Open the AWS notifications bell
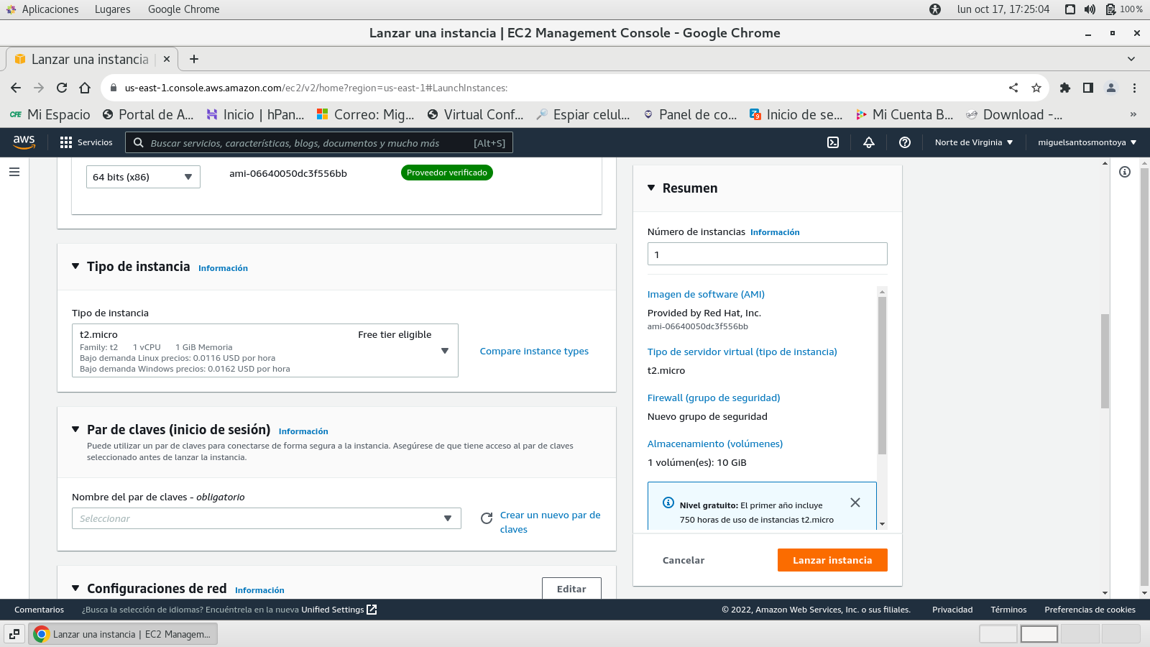The width and height of the screenshot is (1150, 647). (x=869, y=142)
